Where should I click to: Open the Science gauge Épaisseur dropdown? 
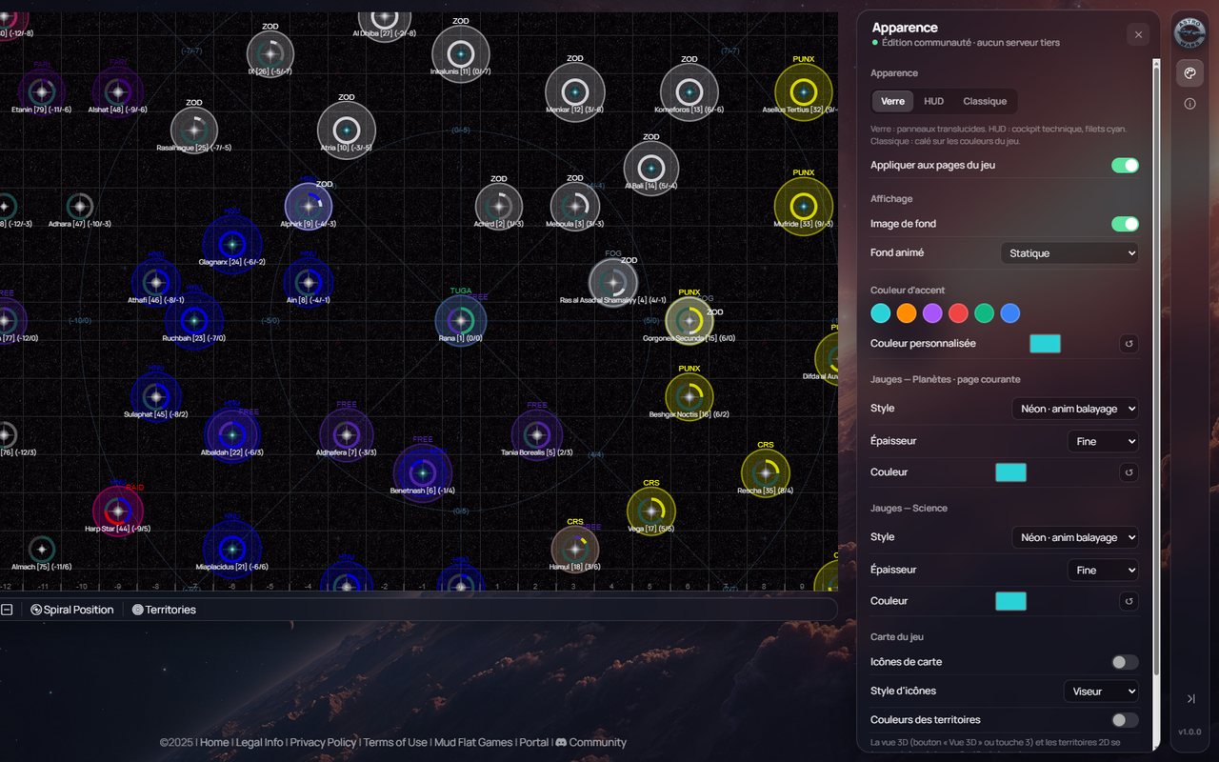[x=1103, y=571]
